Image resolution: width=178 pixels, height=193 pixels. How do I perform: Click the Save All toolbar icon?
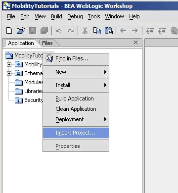coord(44,31)
